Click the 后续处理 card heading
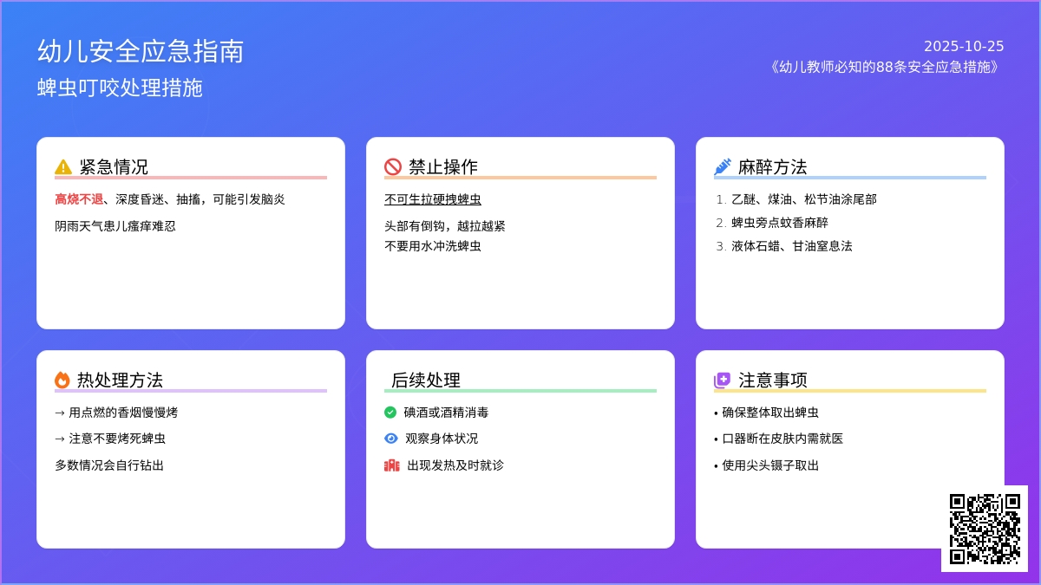The width and height of the screenshot is (1041, 585). pos(425,380)
